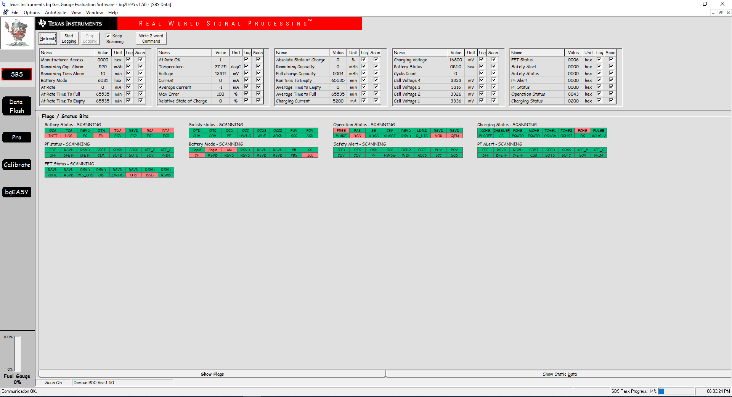Toggle Log checkbox for Temperature
Image resolution: width=732 pixels, height=397 pixels.
click(246, 66)
